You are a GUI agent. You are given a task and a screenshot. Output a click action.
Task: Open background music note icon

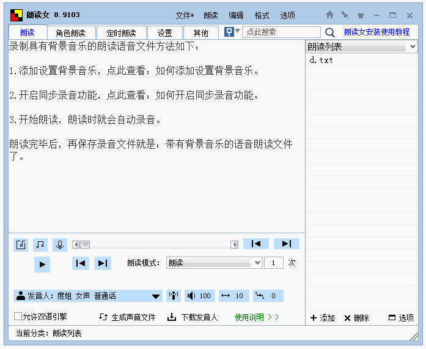click(40, 245)
